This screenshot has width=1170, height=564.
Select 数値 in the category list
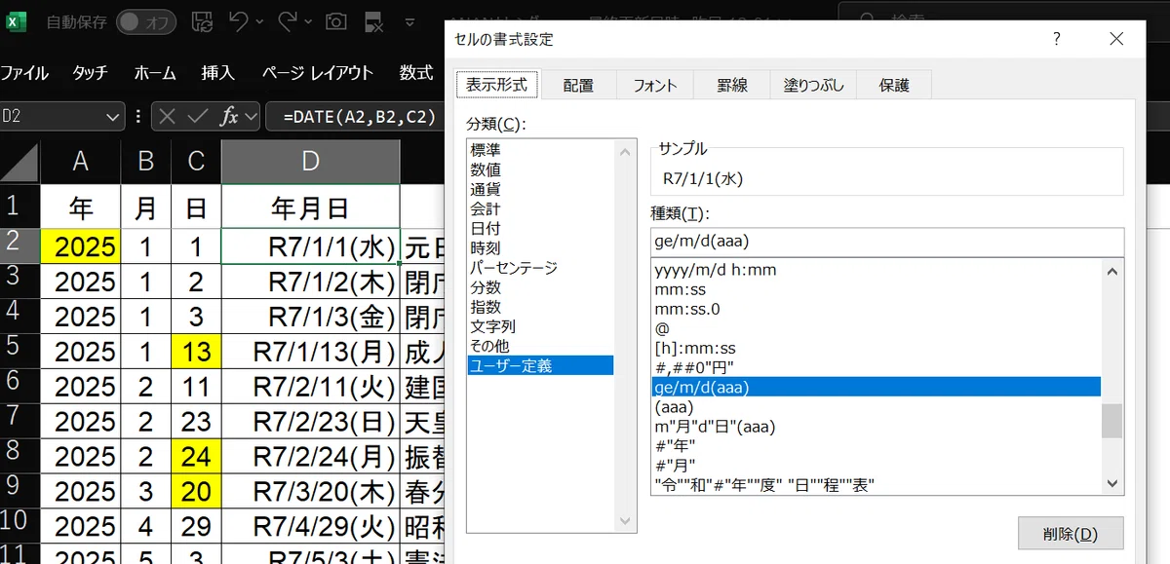[x=487, y=169]
